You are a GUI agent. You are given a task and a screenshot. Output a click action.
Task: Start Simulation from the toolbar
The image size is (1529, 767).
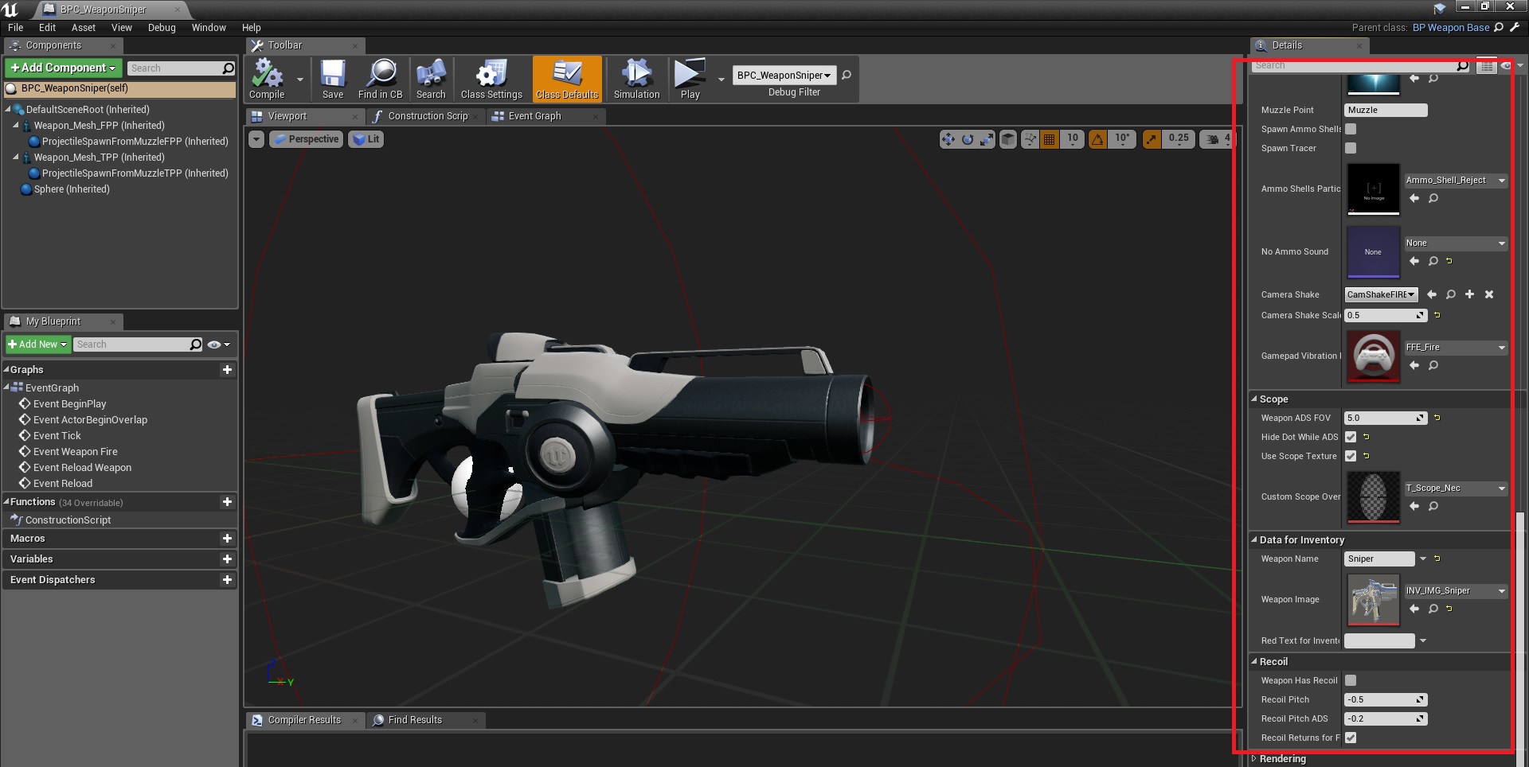[x=636, y=78]
